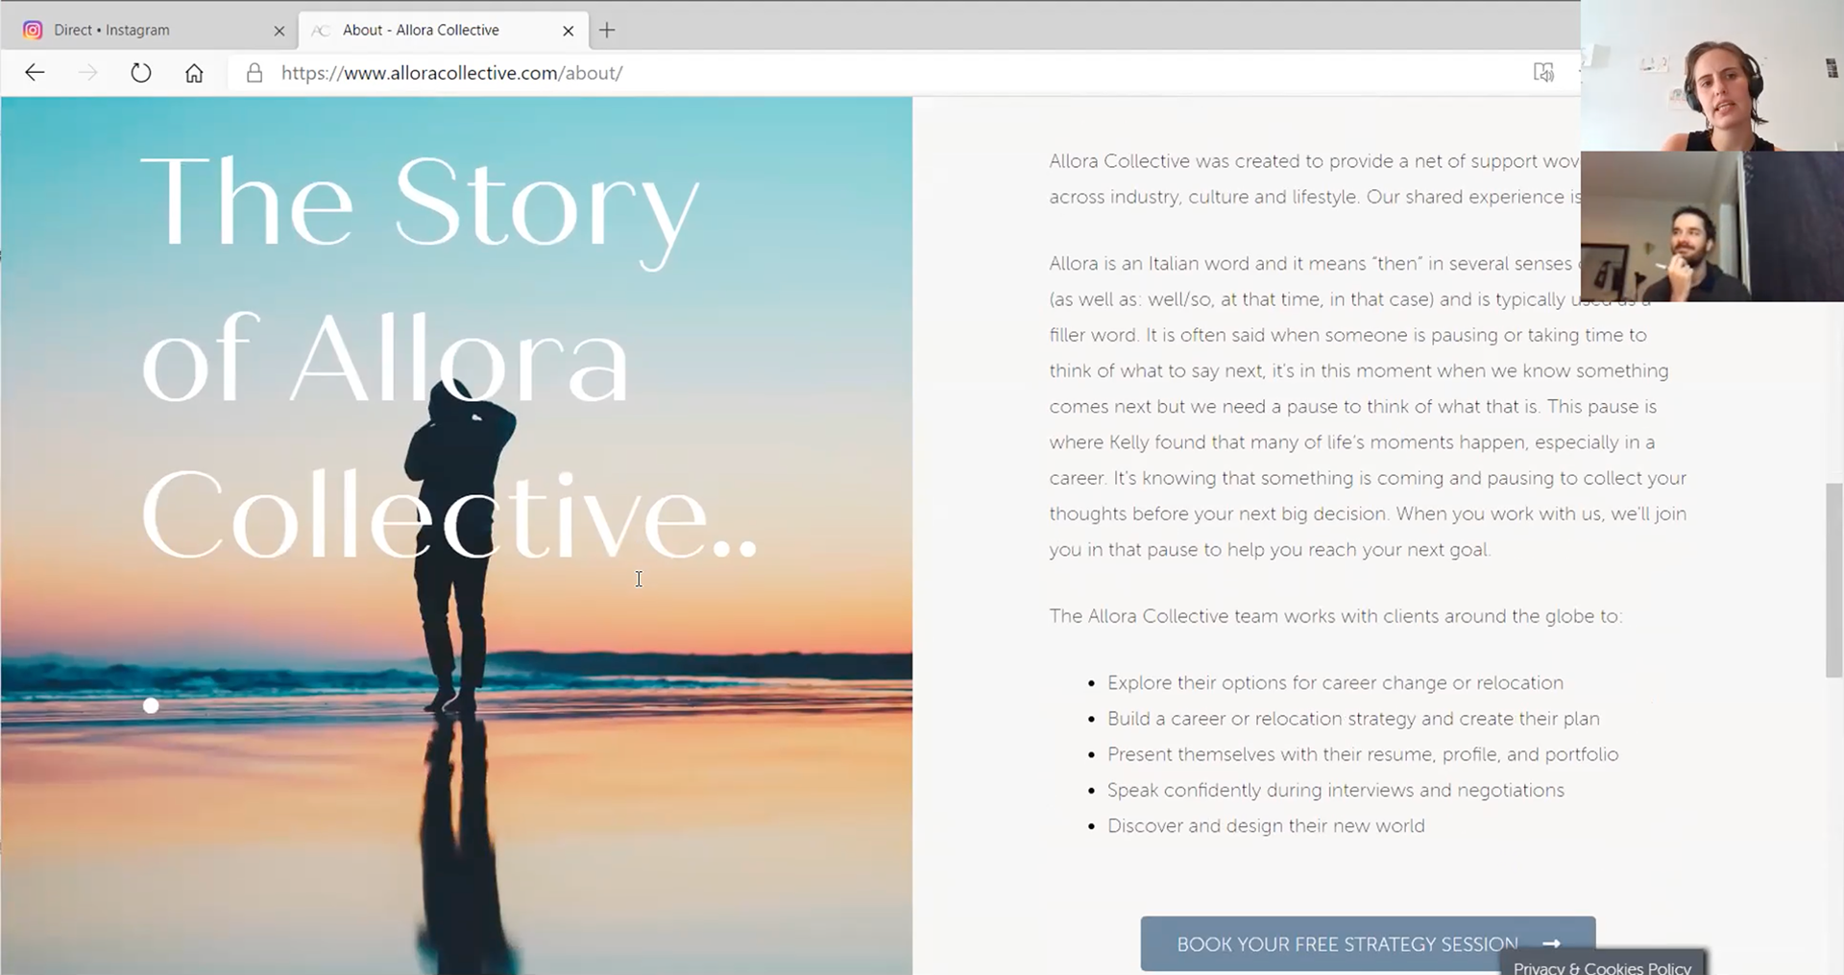Open a new tab with the plus button
Image resolution: width=1844 pixels, height=975 pixels.
point(607,30)
